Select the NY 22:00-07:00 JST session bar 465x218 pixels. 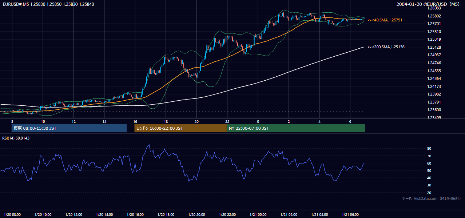click(296, 128)
